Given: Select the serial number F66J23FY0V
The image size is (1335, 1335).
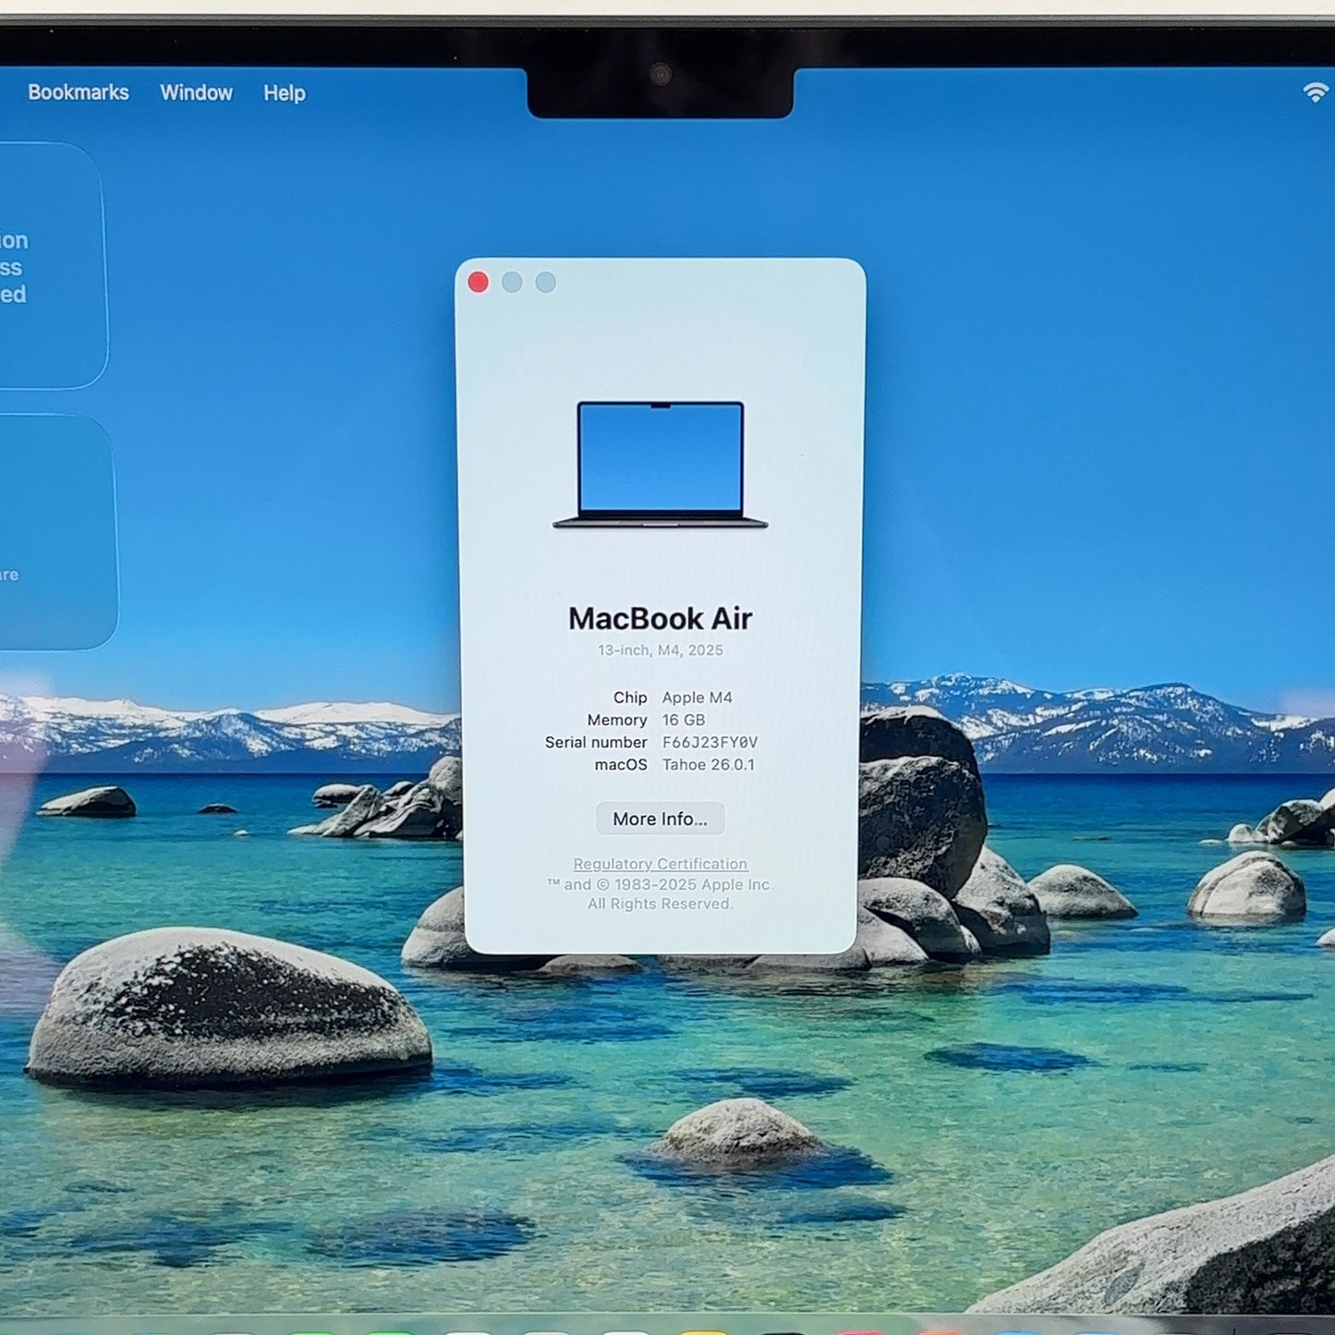Looking at the screenshot, I should [x=710, y=742].
